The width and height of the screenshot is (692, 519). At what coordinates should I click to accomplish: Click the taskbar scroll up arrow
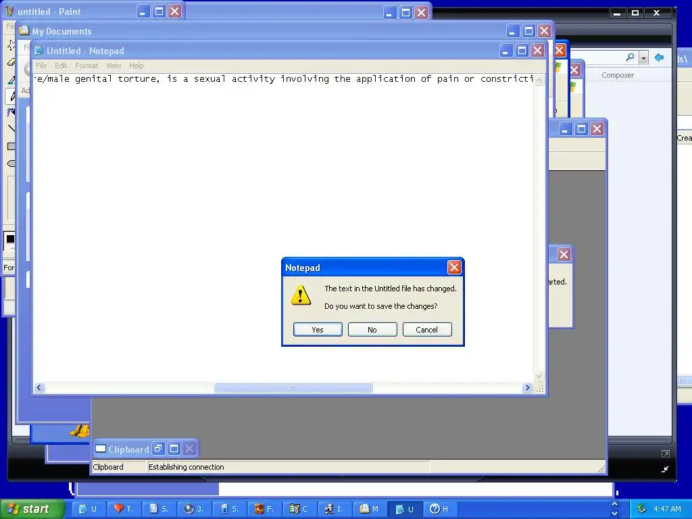tap(614, 504)
